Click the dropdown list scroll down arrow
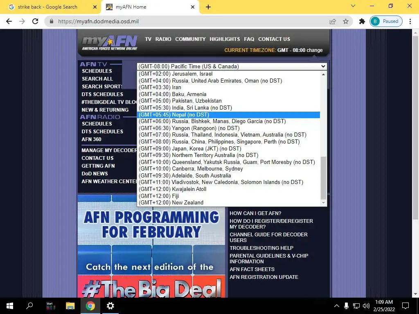Viewport: 419px width, 314px height. (x=323, y=203)
